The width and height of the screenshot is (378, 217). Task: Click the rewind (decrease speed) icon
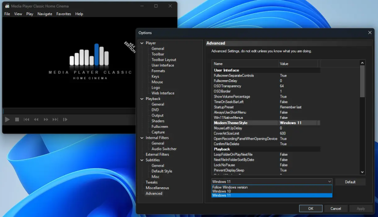(x=36, y=119)
